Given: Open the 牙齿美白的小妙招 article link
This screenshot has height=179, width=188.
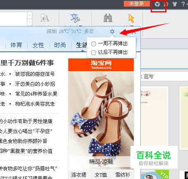Looking at the screenshot, I should [x=35, y=84].
